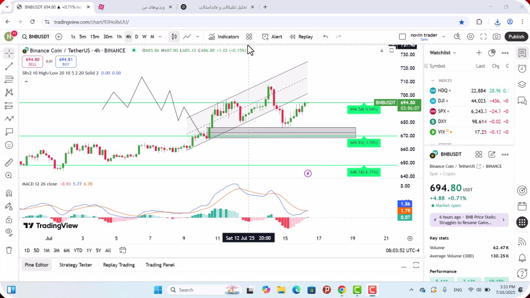Publish the chart idea
This screenshot has width=530, height=298.
(516, 37)
